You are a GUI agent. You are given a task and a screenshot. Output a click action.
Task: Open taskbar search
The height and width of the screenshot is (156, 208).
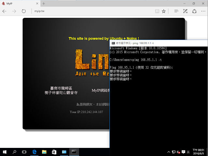14,152
